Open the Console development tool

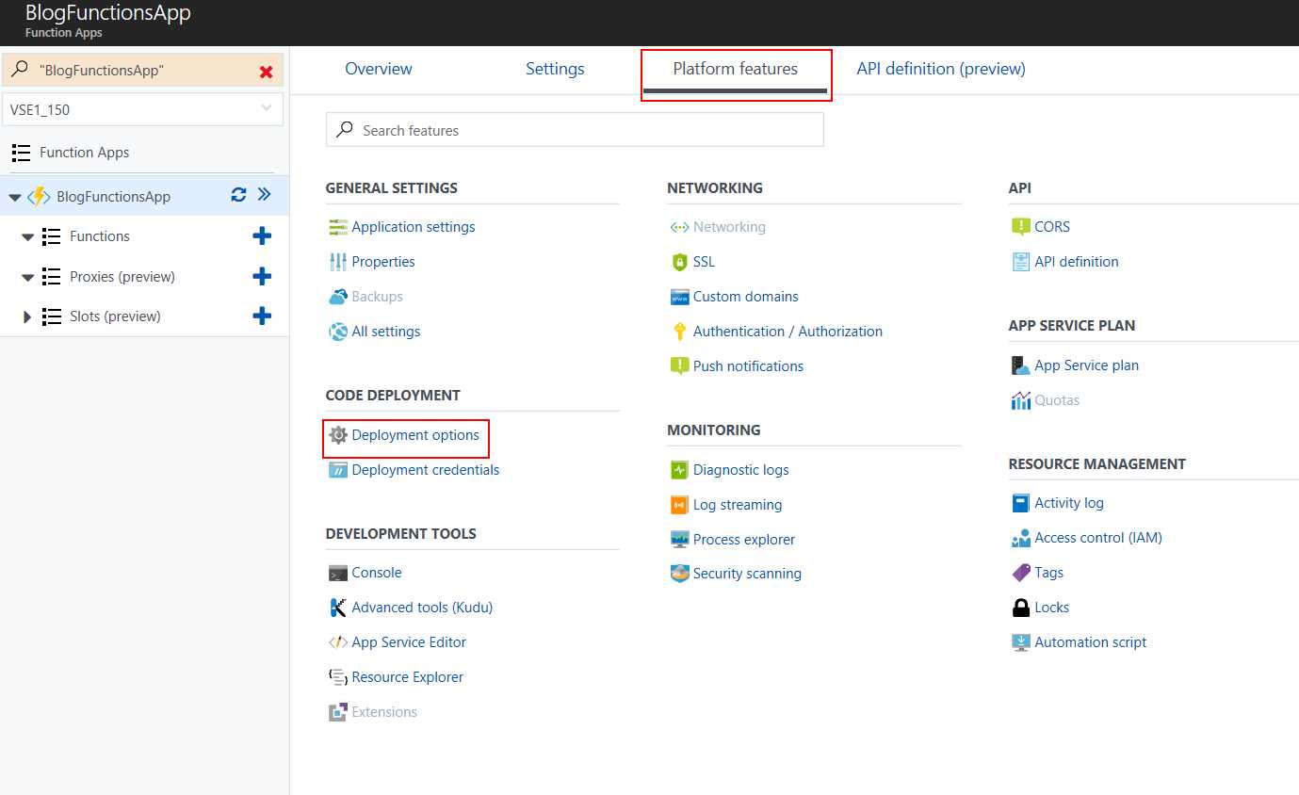click(376, 572)
